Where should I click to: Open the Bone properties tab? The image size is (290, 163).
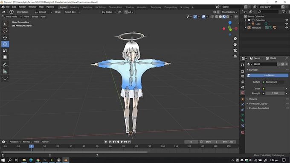click(x=243, y=120)
